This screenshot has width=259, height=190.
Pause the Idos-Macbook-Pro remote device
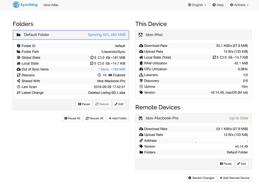coord(225,164)
